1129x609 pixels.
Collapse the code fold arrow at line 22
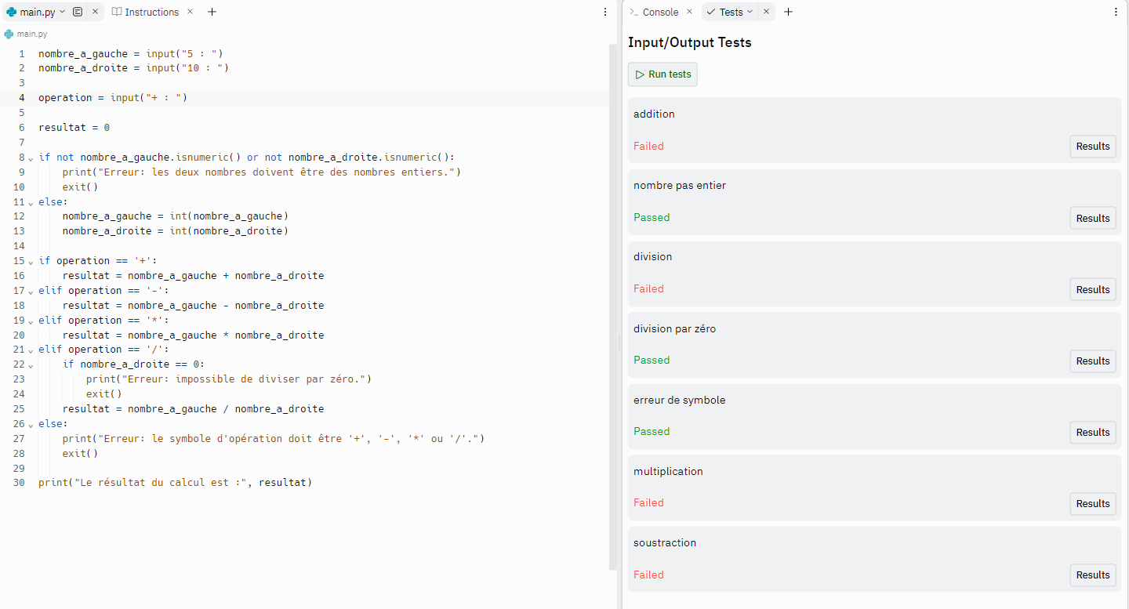pyautogui.click(x=31, y=364)
